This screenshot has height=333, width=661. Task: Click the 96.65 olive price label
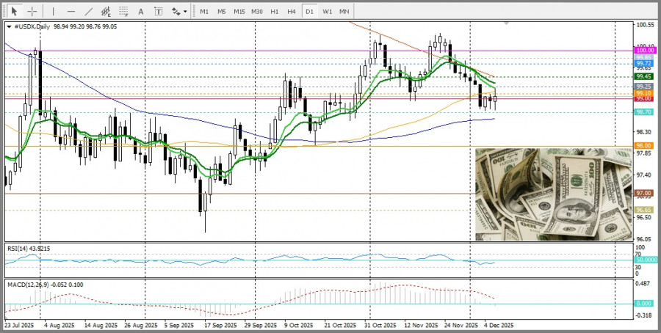[645, 210]
